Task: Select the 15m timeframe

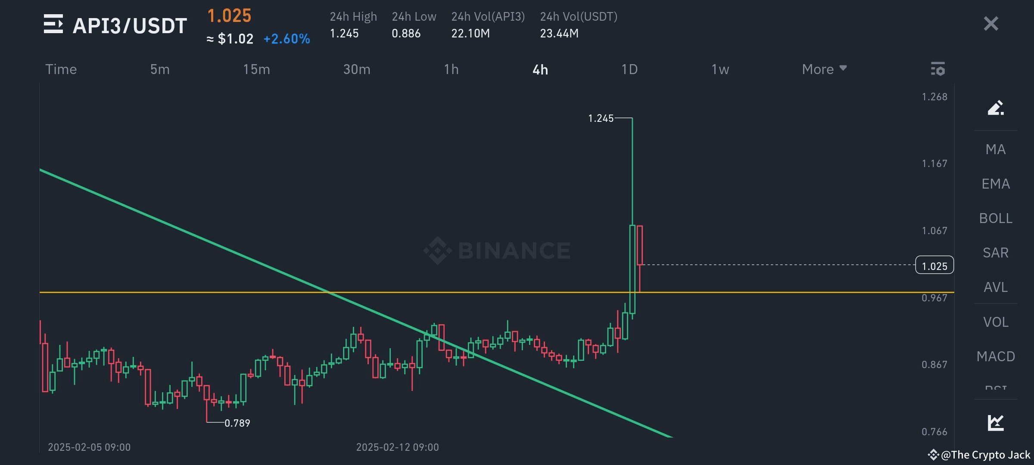Action: pos(256,69)
